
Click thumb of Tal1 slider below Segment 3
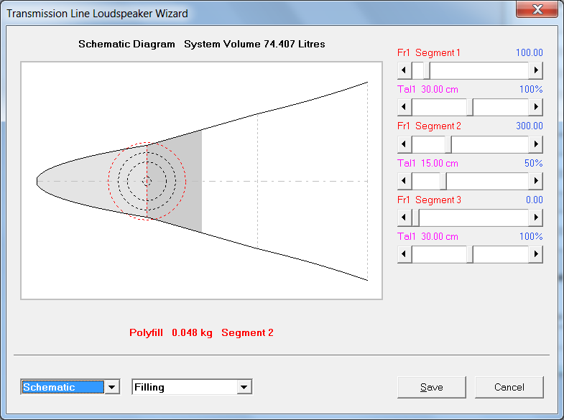pos(470,254)
